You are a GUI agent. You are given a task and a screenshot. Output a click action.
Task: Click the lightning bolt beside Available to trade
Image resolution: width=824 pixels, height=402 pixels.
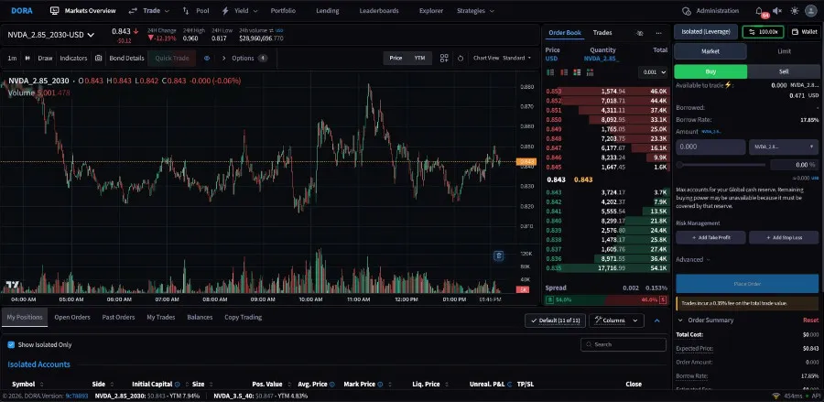pos(728,84)
